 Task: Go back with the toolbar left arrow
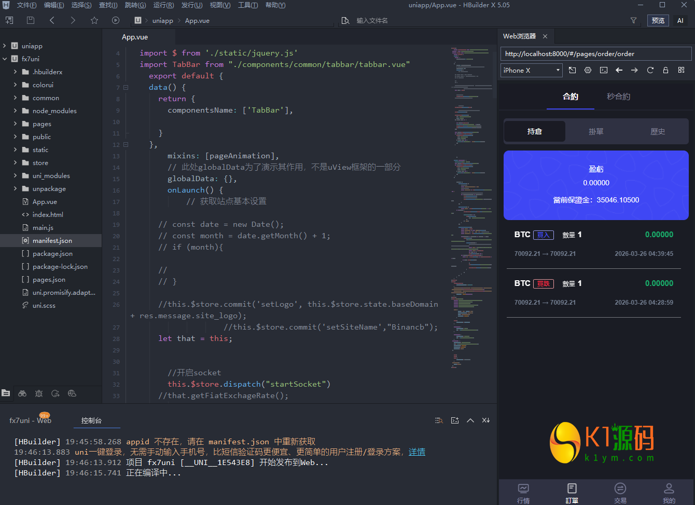(52, 21)
